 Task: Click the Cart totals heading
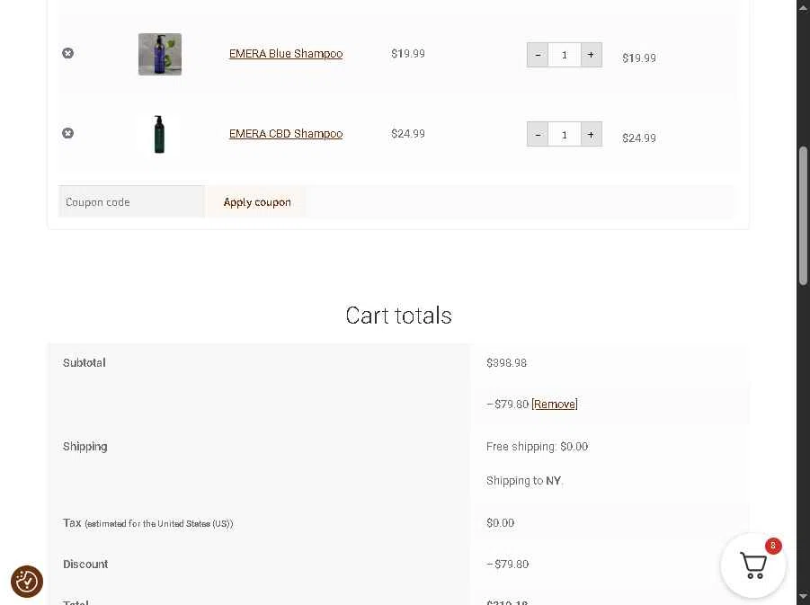click(x=398, y=316)
